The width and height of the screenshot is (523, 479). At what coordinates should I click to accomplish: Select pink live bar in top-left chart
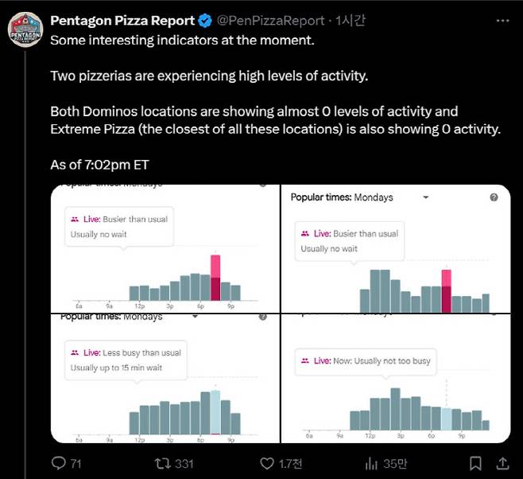point(215,278)
